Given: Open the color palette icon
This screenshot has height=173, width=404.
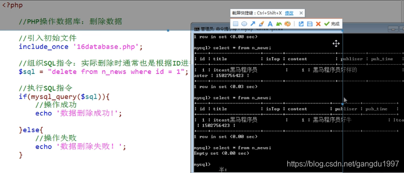Looking at the screenshot, I should 287,24.
